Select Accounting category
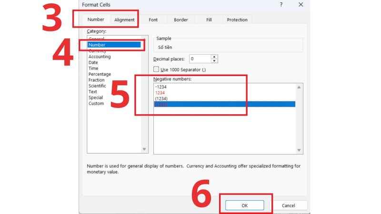Screen dimensions: 381x214 pos(100,57)
